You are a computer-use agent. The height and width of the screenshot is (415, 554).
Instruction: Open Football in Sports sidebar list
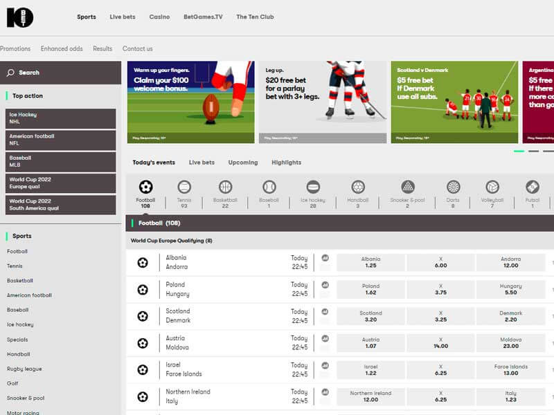[x=17, y=251]
